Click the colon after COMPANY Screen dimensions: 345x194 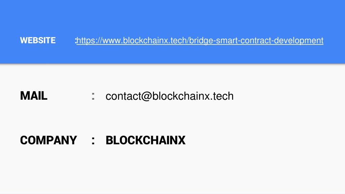tap(93, 141)
